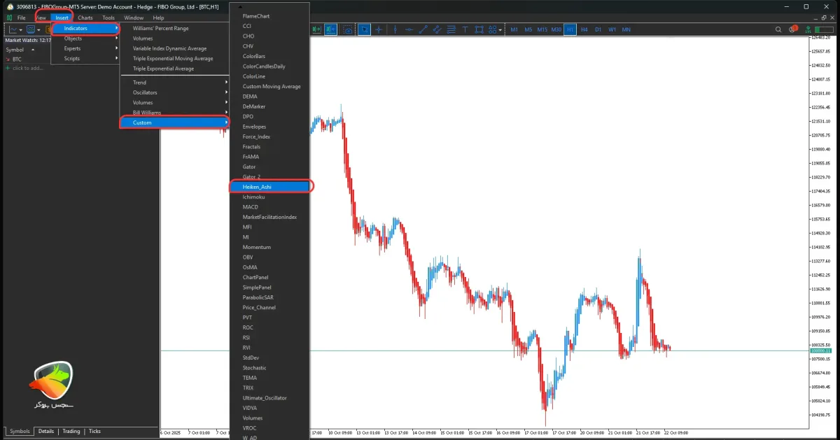Click the search magnifier icon
Screen dimensions: 840x440
point(779,29)
